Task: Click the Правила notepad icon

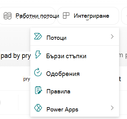Action: coord(38,90)
